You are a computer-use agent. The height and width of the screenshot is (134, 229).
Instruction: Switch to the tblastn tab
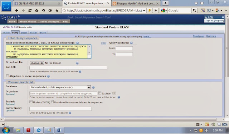tap(33, 33)
